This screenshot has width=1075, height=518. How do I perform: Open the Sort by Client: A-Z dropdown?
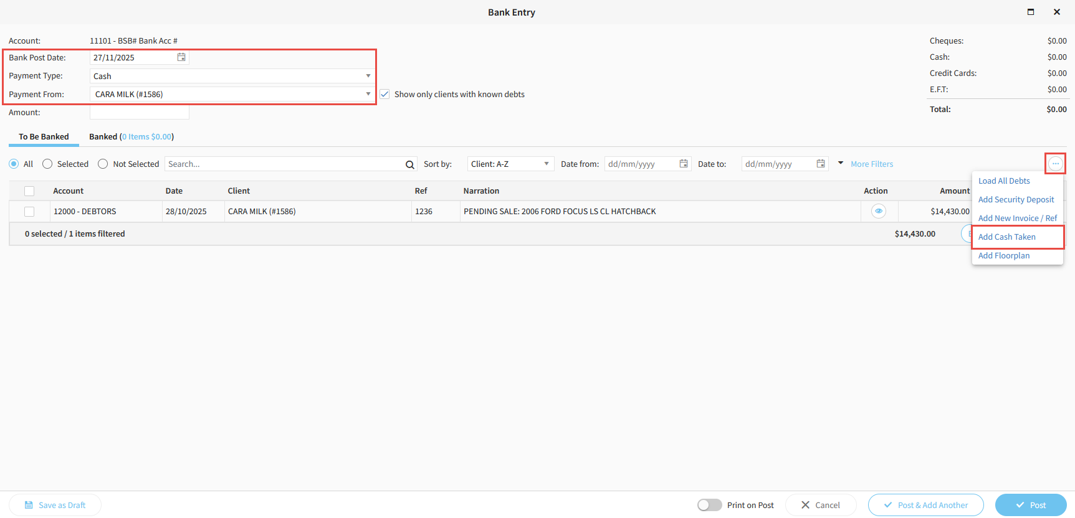point(510,164)
